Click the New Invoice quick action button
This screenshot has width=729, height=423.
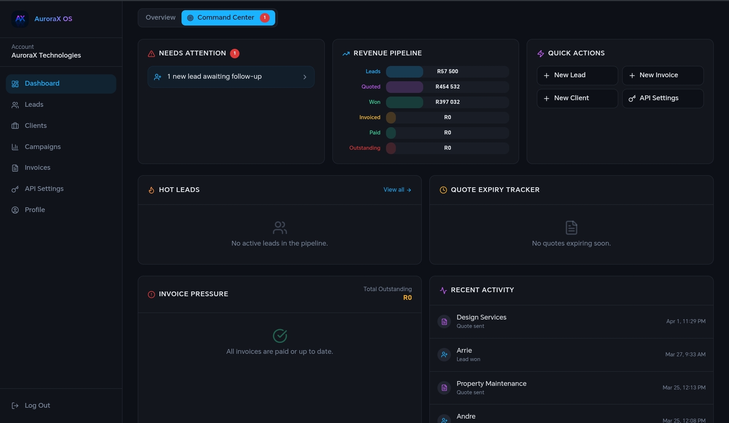click(x=663, y=75)
